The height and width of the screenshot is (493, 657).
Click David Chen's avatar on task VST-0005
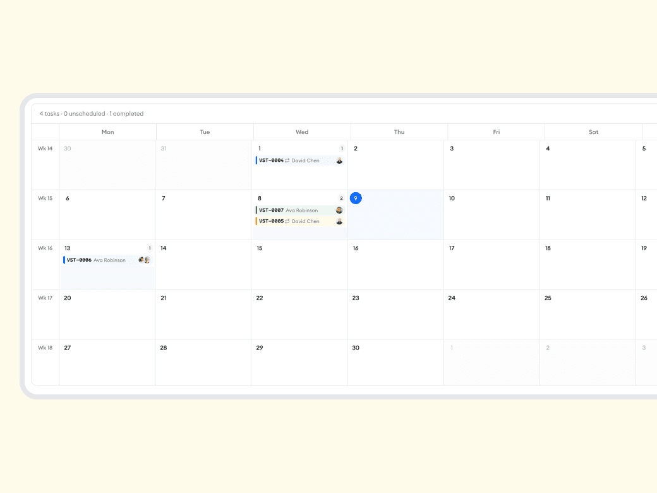click(339, 221)
